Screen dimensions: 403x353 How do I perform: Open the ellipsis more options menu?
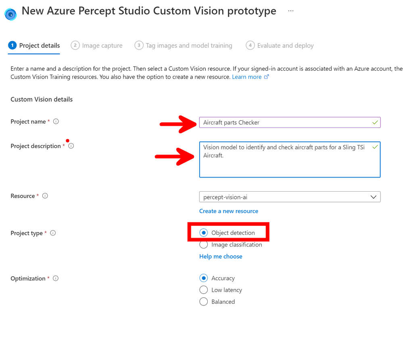coord(291,11)
